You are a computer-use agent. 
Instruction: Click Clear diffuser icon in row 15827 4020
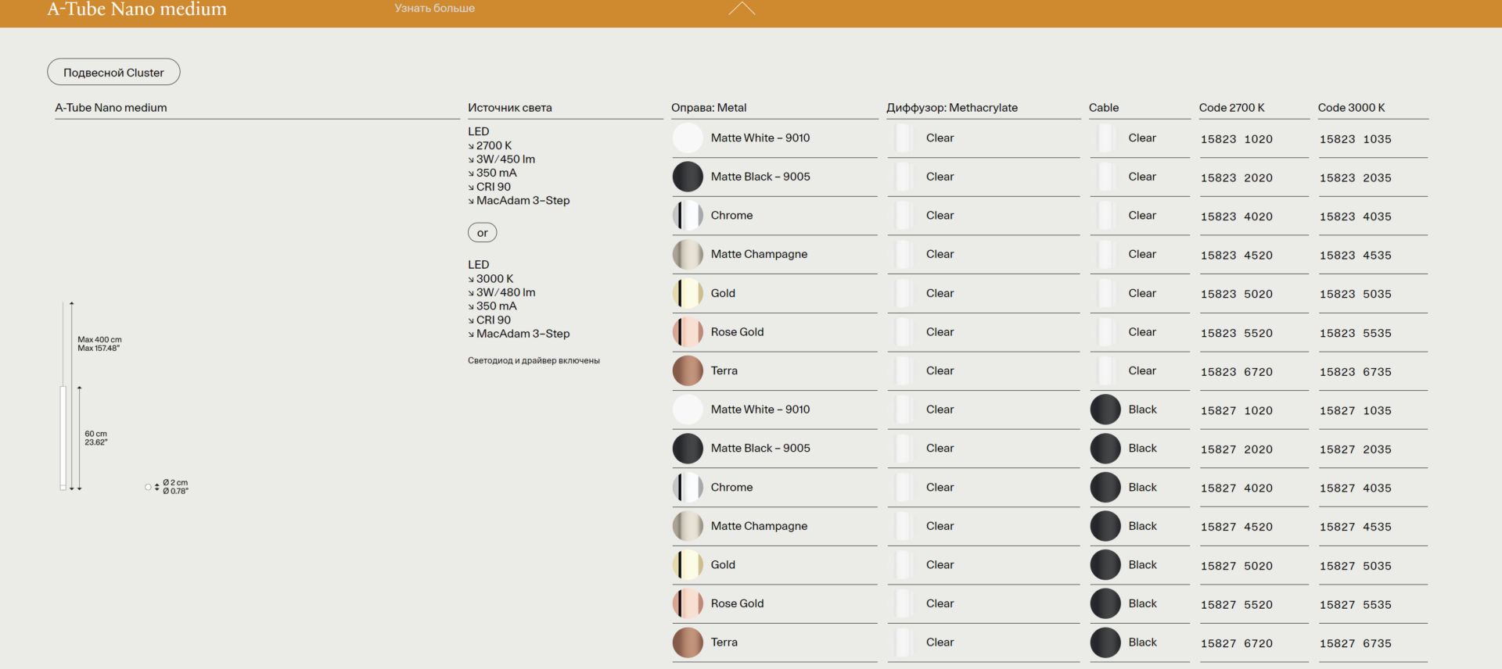(904, 487)
